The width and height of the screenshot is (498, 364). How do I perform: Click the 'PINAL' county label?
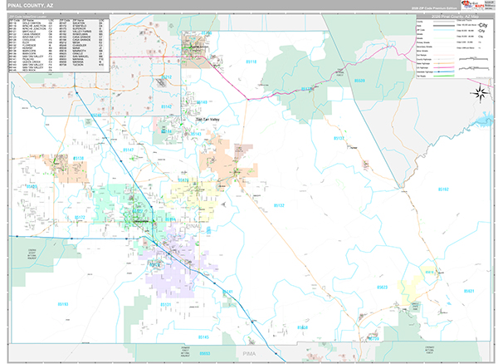tap(193, 226)
